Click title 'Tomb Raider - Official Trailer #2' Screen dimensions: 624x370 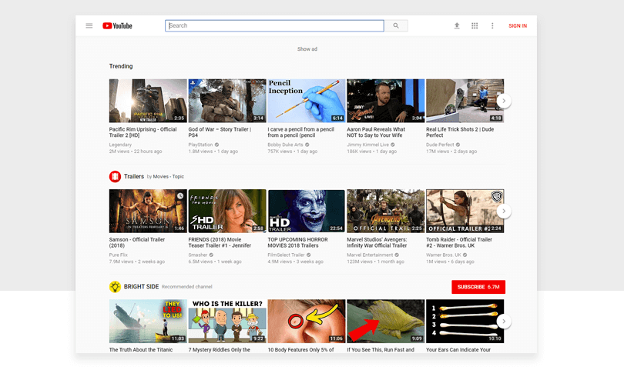pyautogui.click(x=459, y=242)
